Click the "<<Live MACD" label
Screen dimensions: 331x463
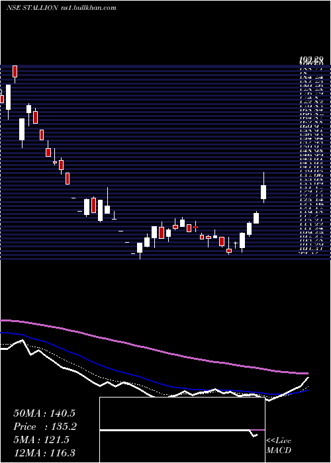tap(279, 445)
